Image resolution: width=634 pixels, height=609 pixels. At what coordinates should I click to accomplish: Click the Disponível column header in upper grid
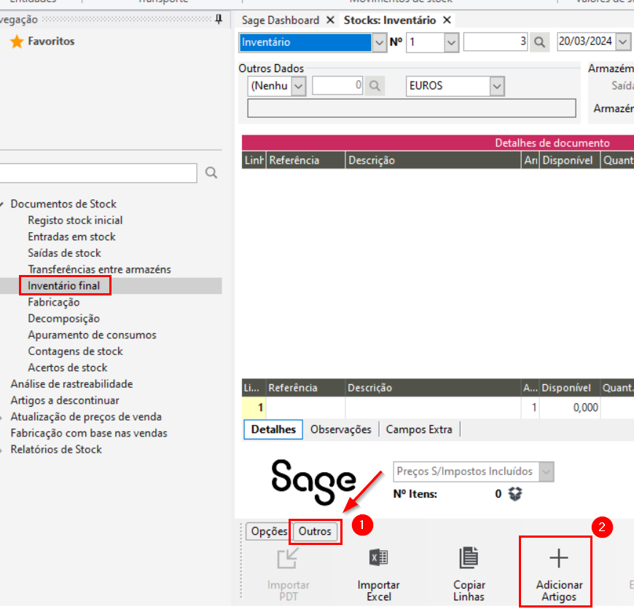tap(569, 160)
